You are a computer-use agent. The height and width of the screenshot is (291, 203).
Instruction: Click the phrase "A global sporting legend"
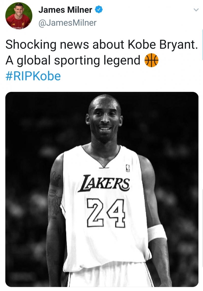click(73, 60)
